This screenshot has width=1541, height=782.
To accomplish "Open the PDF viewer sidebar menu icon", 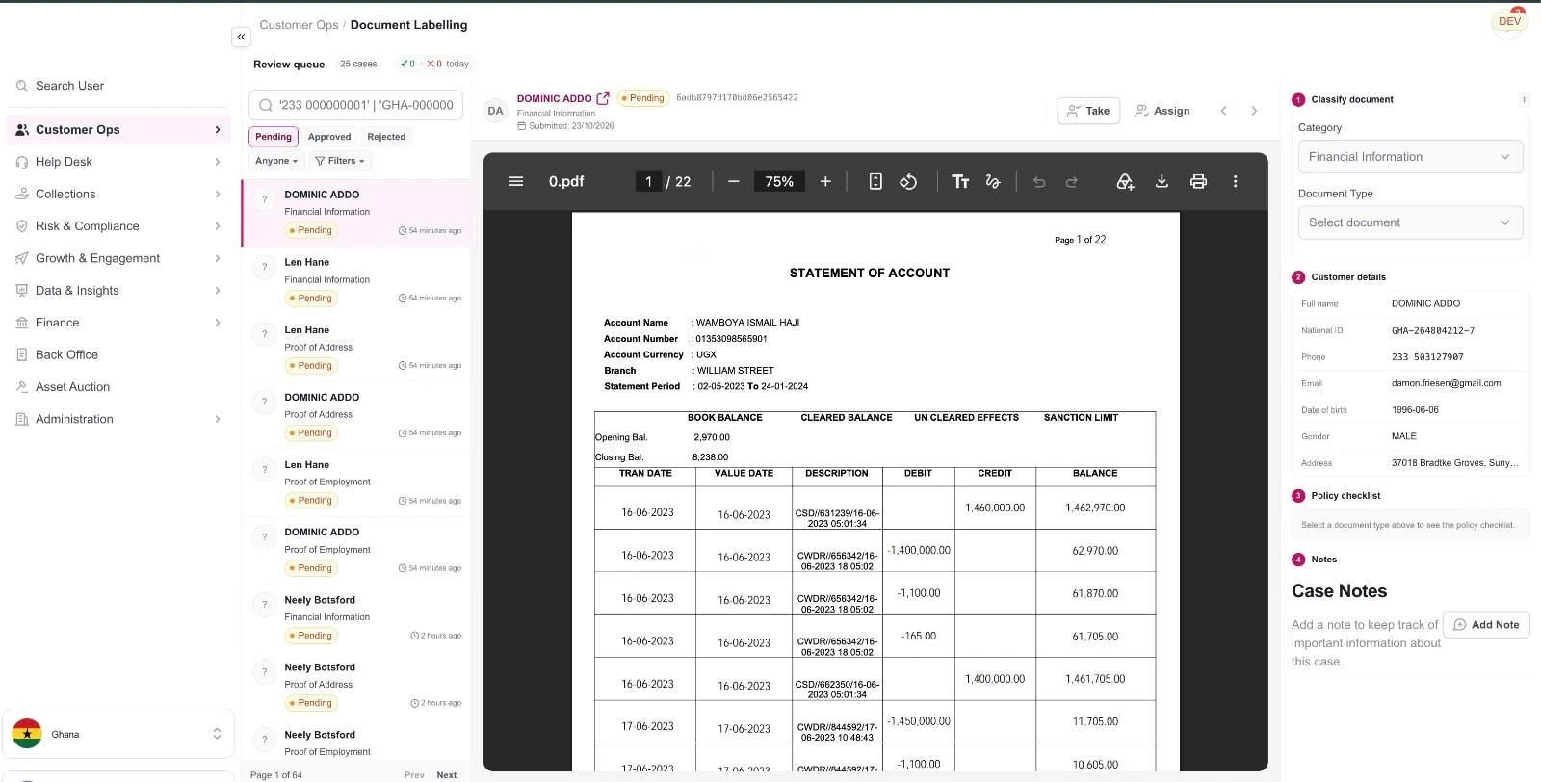I will point(516,181).
